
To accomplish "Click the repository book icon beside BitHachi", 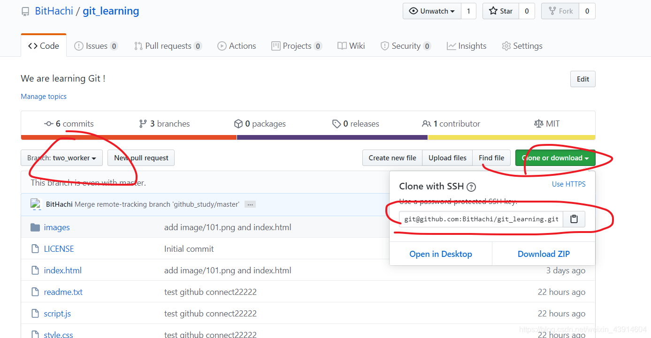I will [x=25, y=12].
